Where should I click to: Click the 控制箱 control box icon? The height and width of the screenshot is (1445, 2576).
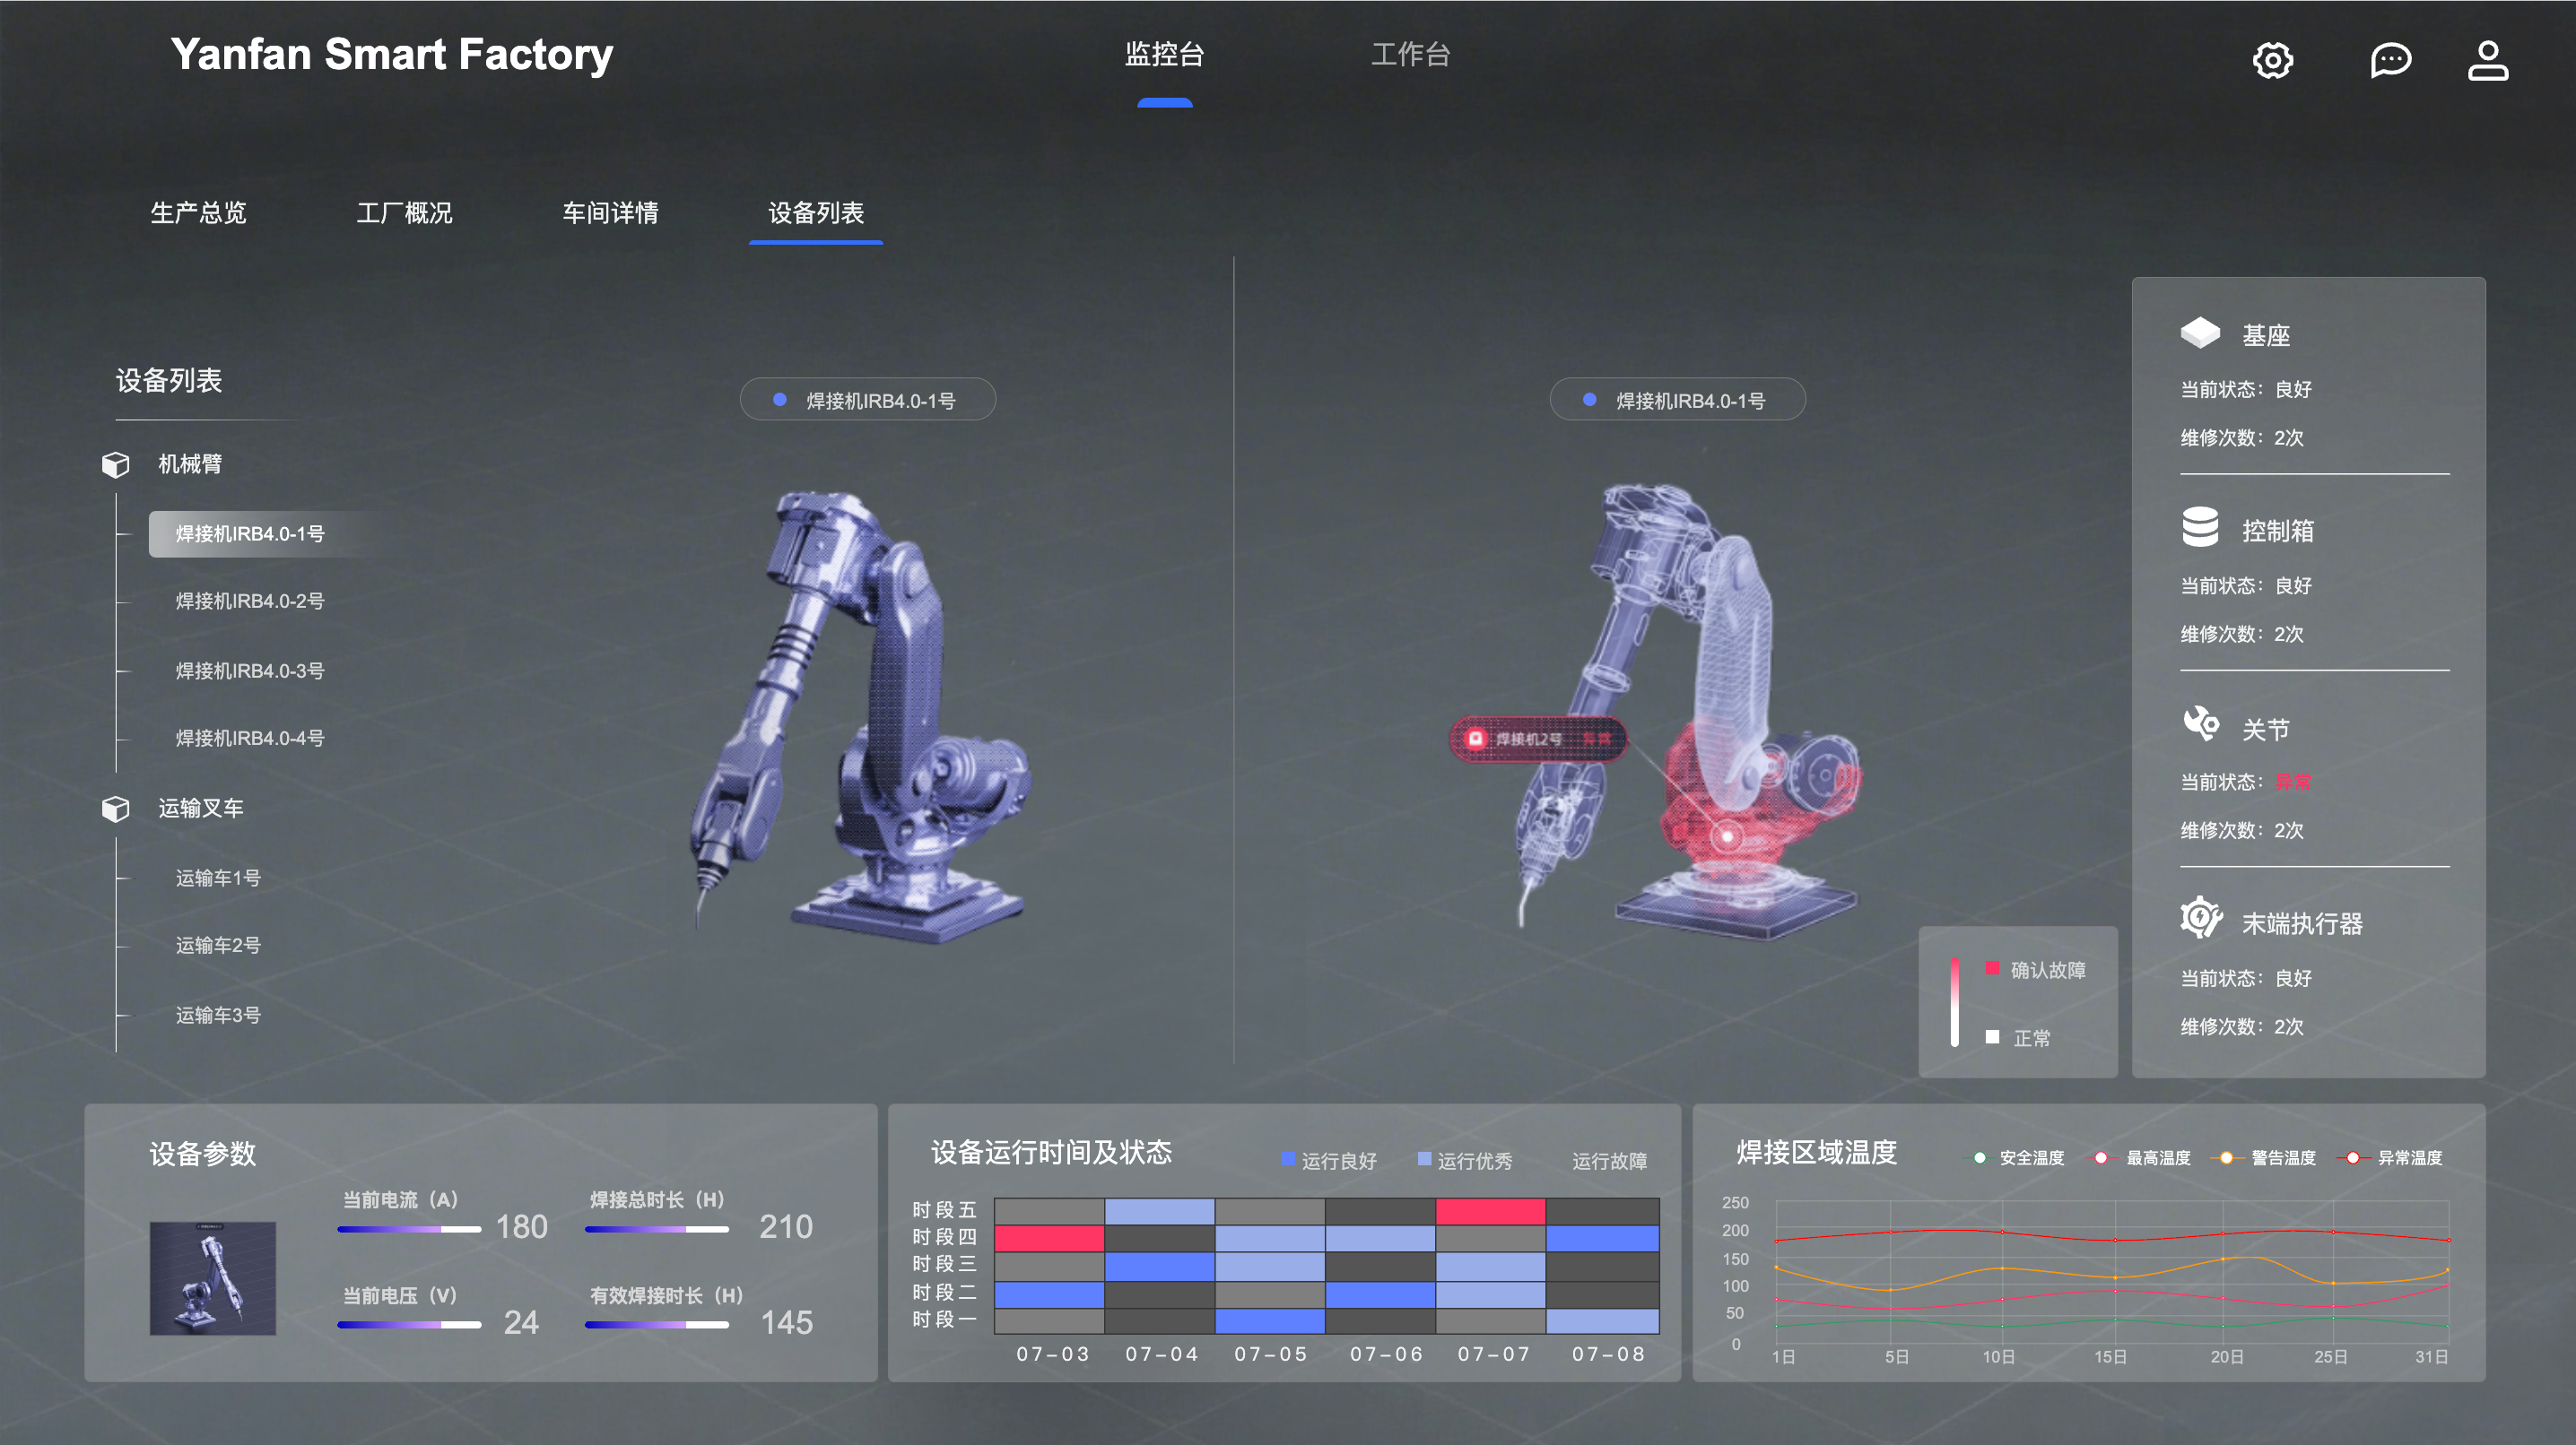pos(2199,528)
